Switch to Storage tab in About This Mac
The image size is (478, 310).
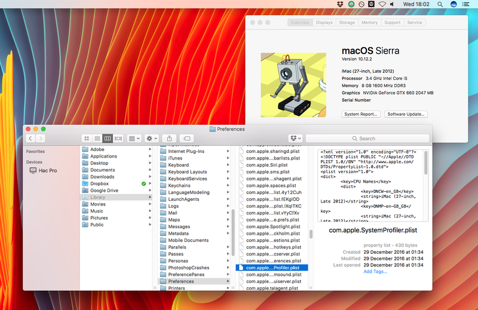tap(347, 23)
